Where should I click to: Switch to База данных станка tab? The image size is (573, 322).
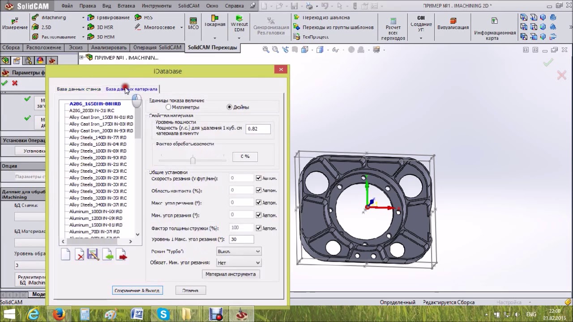(x=79, y=89)
